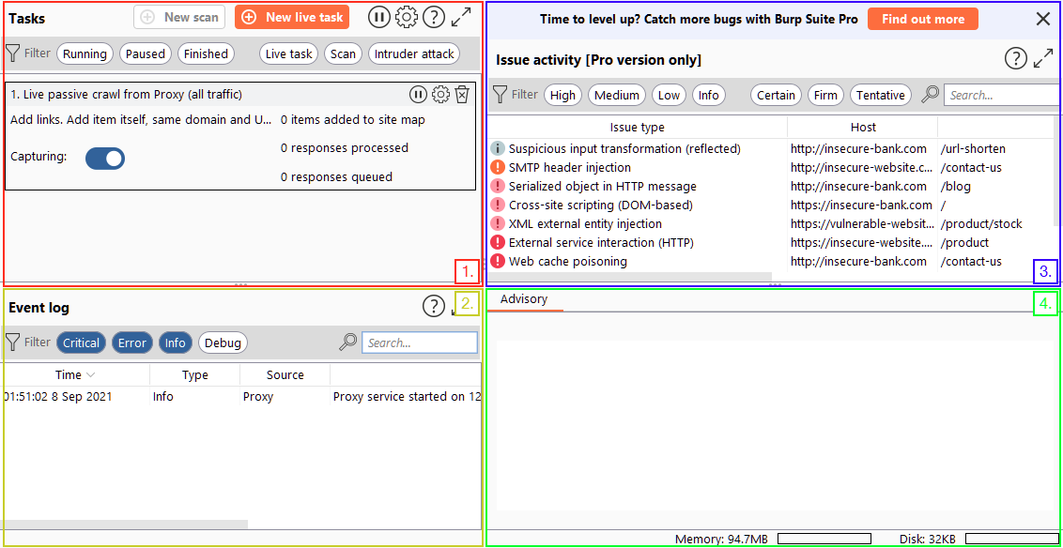Click the Event log search field
The image size is (1063, 548).
[419, 342]
